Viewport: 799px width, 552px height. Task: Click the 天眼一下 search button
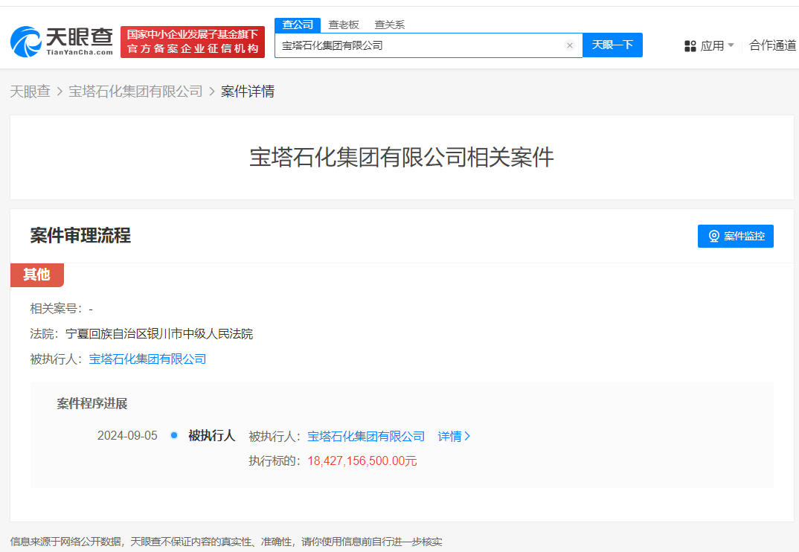pos(612,45)
